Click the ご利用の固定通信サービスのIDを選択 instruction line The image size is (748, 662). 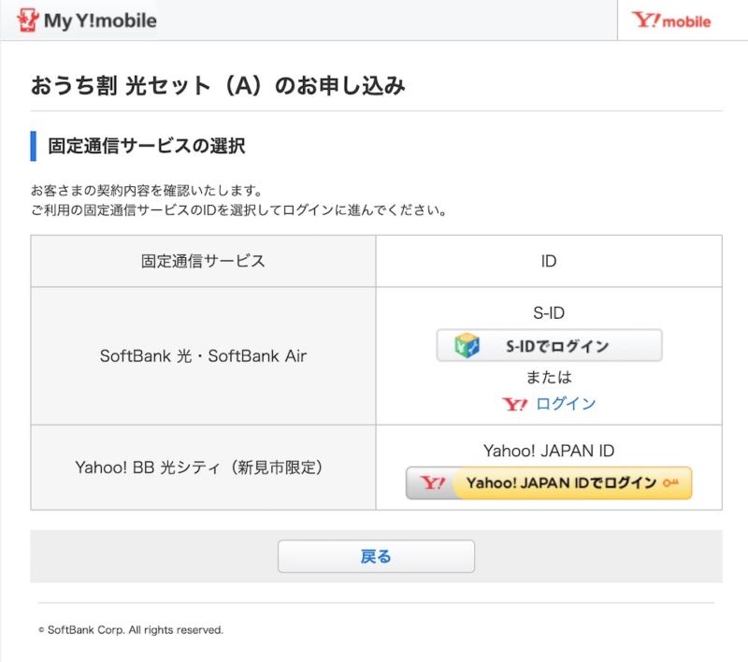[x=238, y=210]
